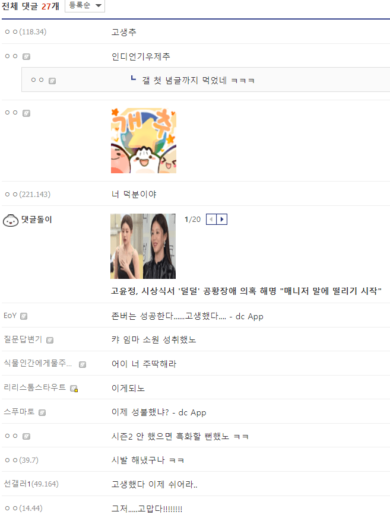This screenshot has height=518, width=390.
Task: Click the comment 시발 해냈구나 ㅋㅋ
Action: (x=148, y=460)
